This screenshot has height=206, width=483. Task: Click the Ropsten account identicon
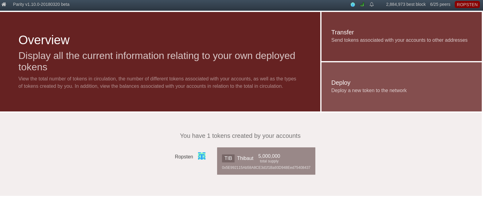tap(202, 156)
